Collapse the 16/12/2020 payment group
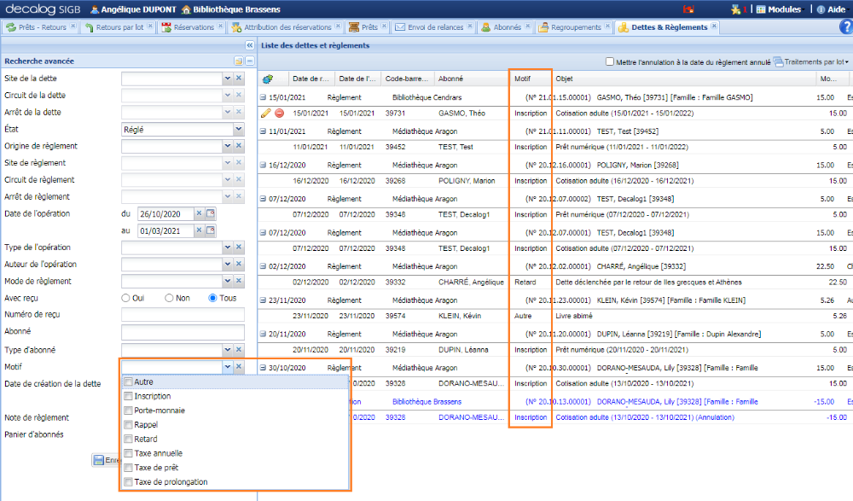853x501 pixels. pos(264,165)
